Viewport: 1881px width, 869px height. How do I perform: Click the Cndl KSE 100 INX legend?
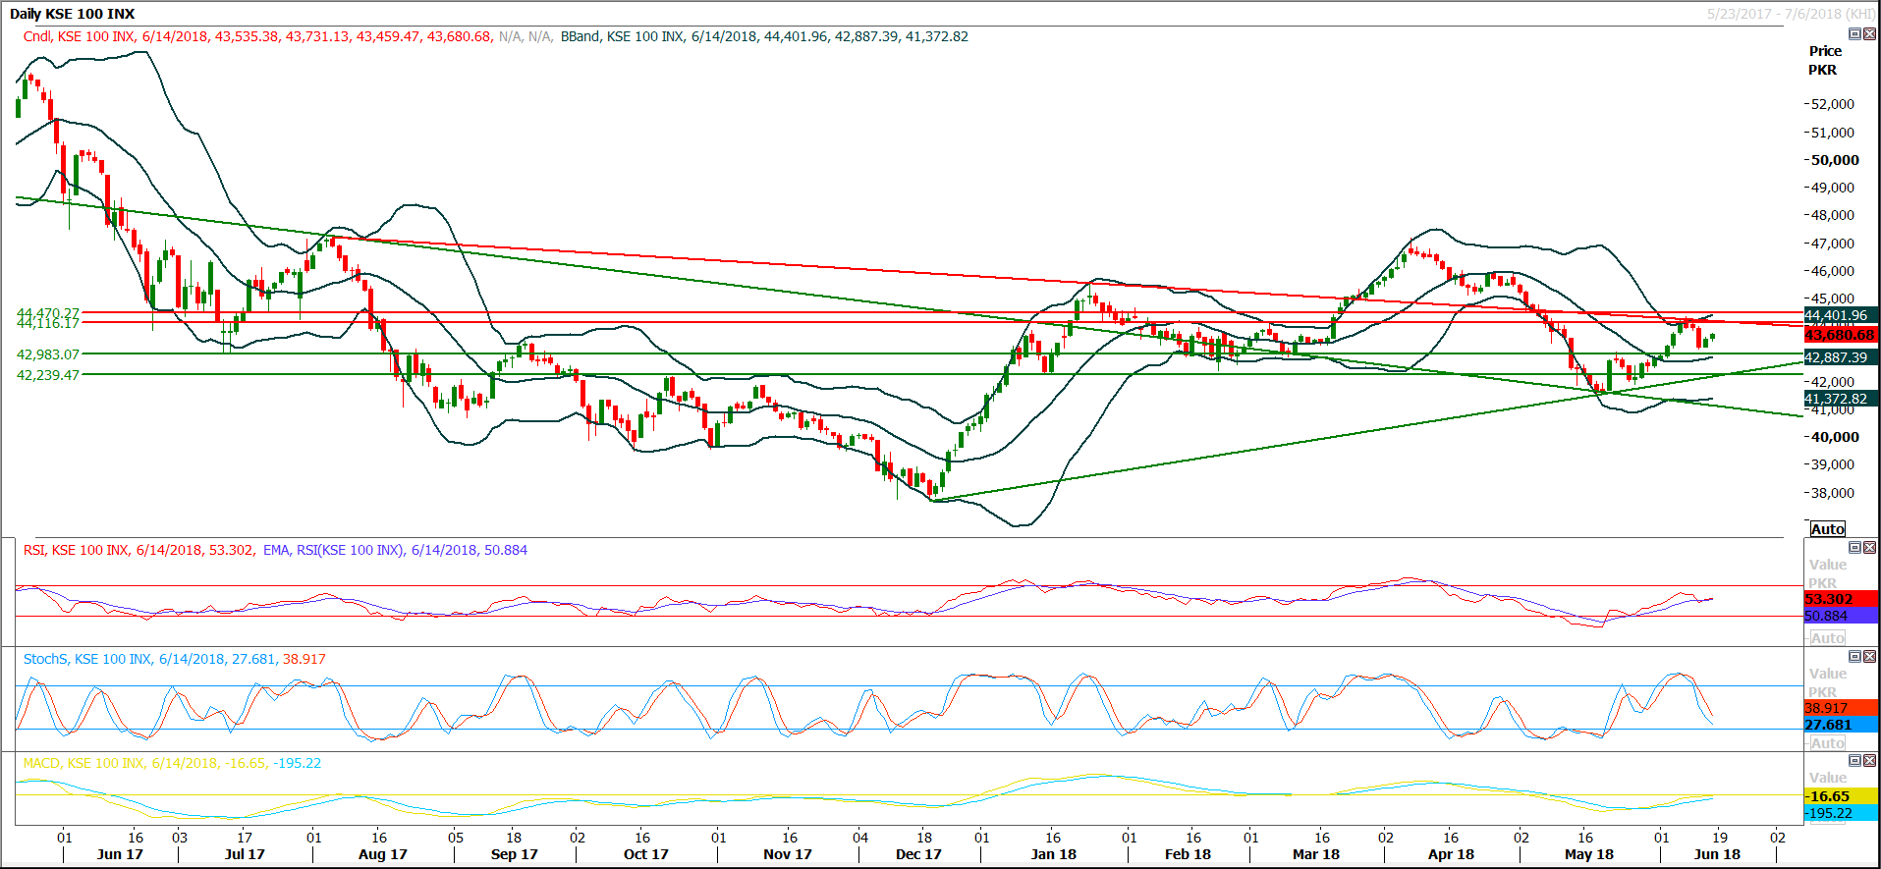pos(79,36)
